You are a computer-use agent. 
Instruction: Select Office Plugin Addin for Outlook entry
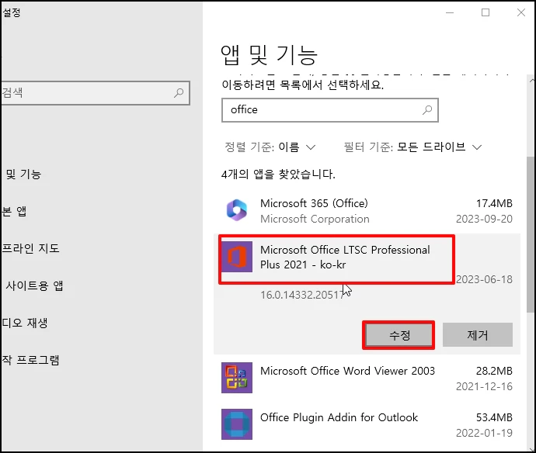(x=339, y=417)
